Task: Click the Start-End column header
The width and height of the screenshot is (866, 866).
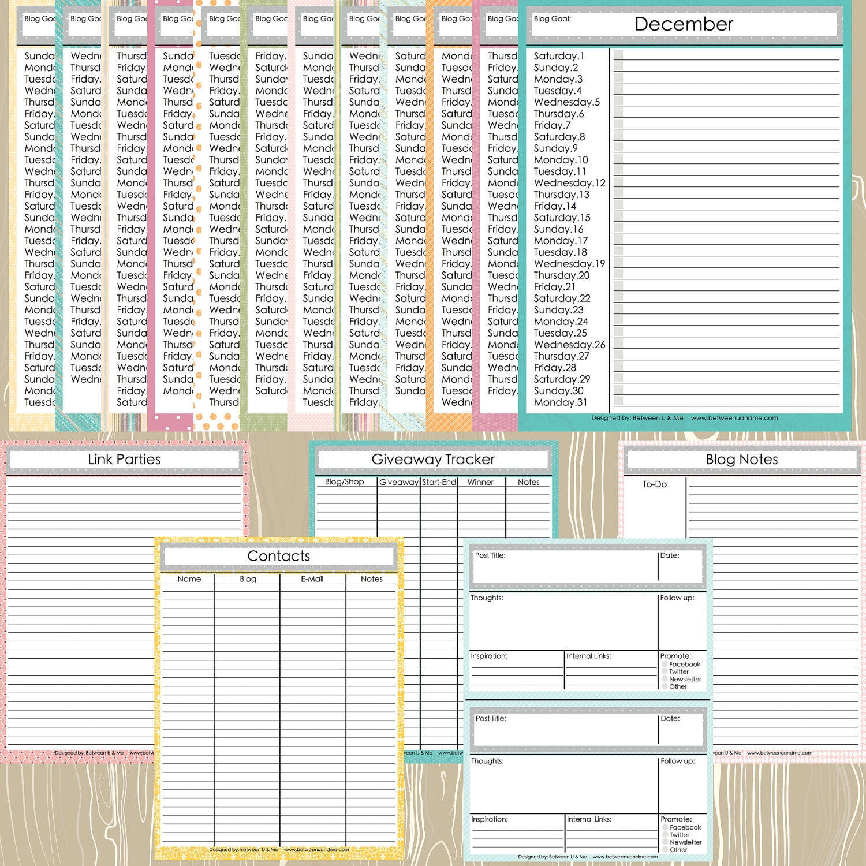Action: coord(439,482)
